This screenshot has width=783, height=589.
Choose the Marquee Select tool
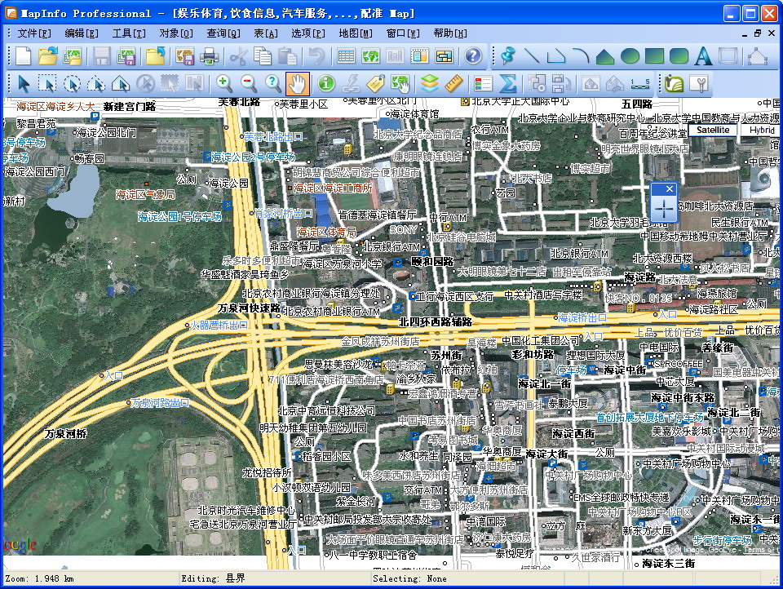[x=47, y=83]
